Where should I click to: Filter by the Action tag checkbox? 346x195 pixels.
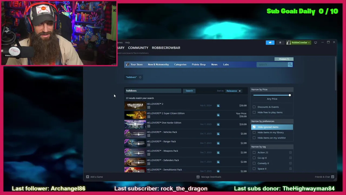coord(254,152)
